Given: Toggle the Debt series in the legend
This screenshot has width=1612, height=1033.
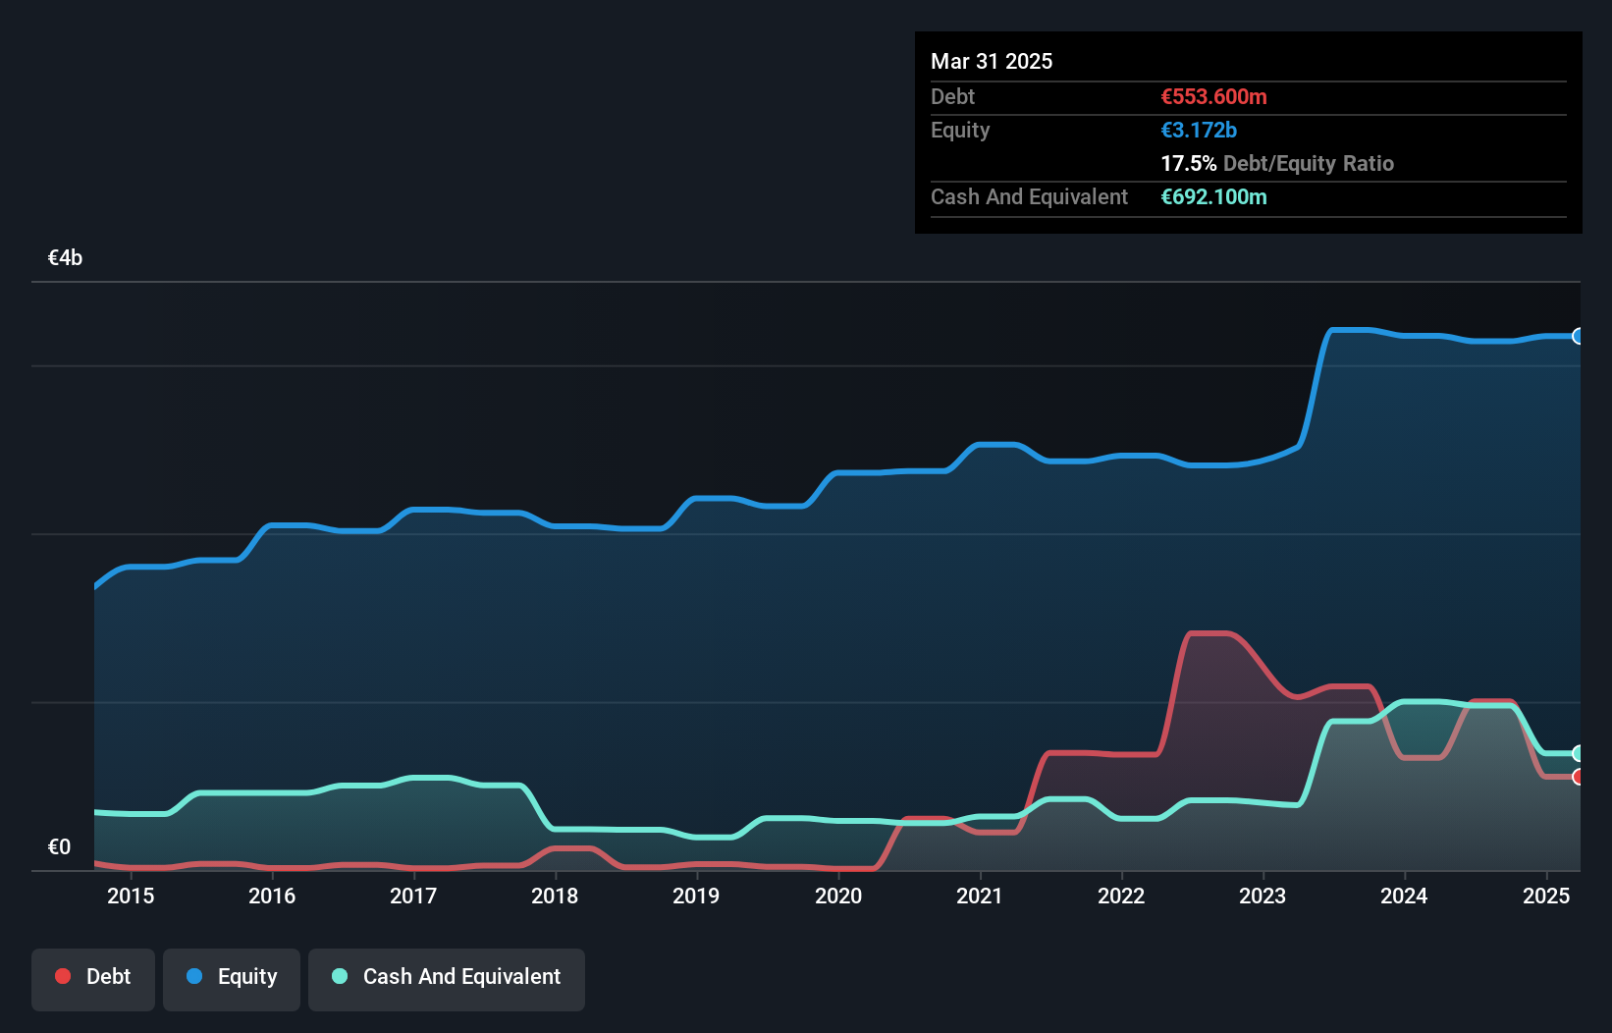Looking at the screenshot, I should click(93, 977).
